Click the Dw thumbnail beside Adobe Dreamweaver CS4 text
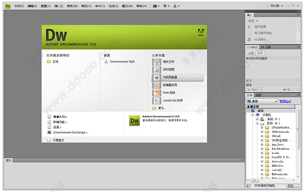The image size is (305, 192). (x=134, y=121)
